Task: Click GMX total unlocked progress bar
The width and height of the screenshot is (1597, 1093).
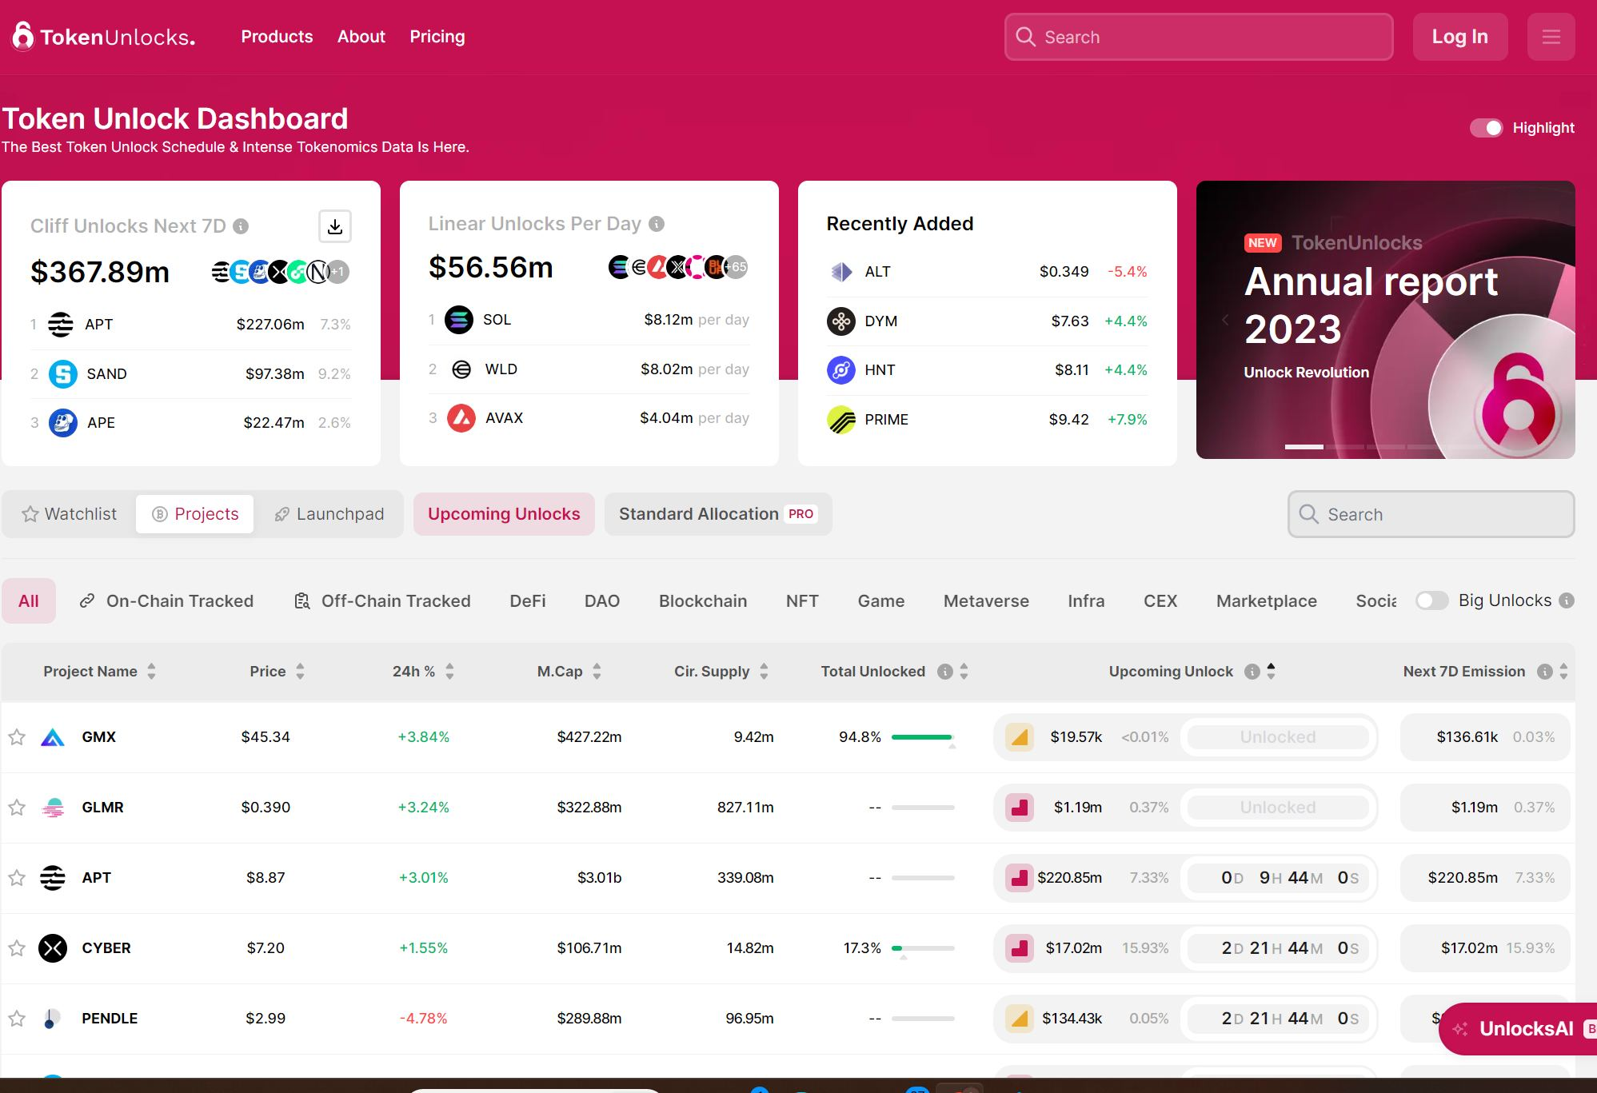Action: point(923,737)
